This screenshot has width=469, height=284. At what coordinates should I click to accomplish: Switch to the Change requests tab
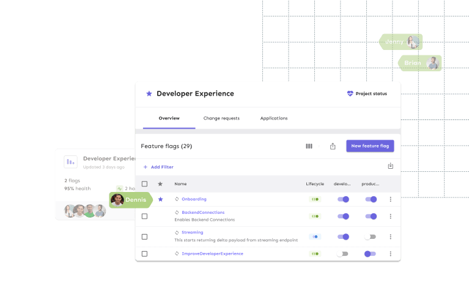221,118
